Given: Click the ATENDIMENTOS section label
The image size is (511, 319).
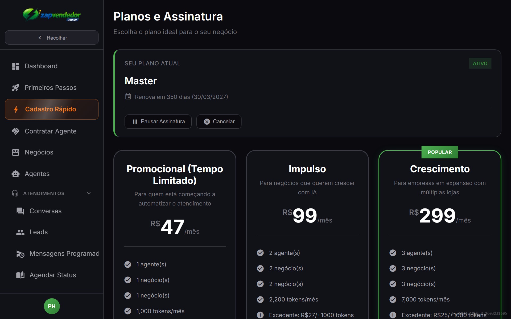Looking at the screenshot, I should tap(44, 193).
